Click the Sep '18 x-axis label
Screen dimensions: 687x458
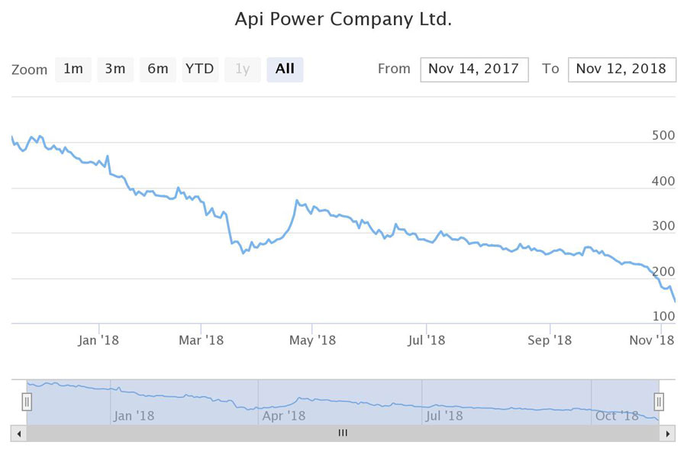click(x=550, y=340)
